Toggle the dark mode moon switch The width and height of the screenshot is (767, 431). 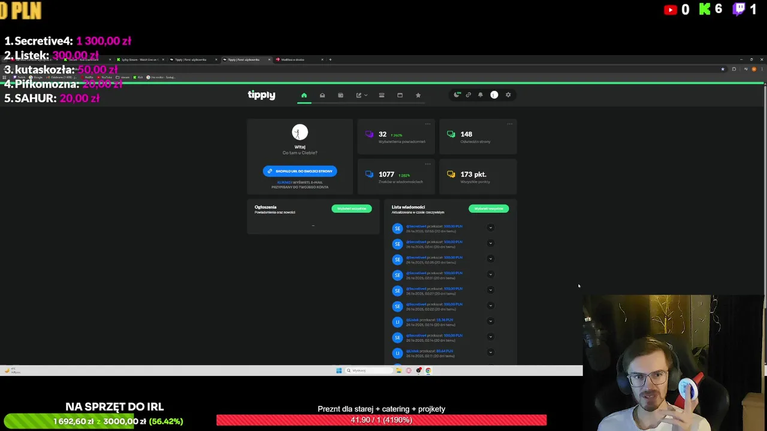457,95
